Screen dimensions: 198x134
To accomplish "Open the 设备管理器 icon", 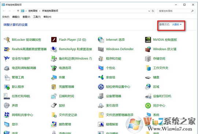I will click(101, 96).
